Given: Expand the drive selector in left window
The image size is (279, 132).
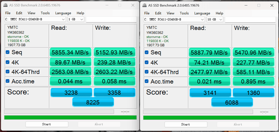Looking at the screenshot, I should click(x=35, y=20).
